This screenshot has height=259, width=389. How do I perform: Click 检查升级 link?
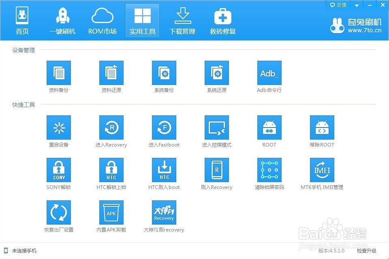pyautogui.click(x=366, y=251)
